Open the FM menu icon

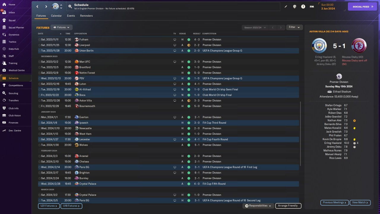[x=312, y=7]
